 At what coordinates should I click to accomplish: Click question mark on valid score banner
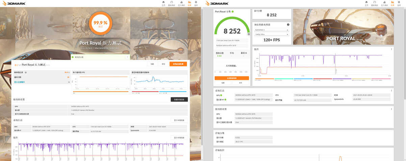pyautogui.click(x=127, y=57)
